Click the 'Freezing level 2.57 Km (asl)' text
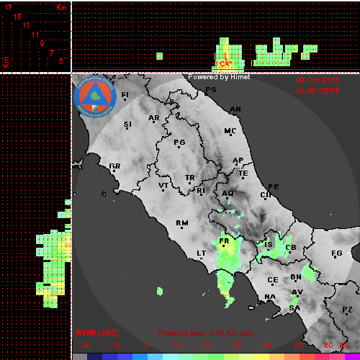The width and height of the screenshot is (360, 360). 207,333
